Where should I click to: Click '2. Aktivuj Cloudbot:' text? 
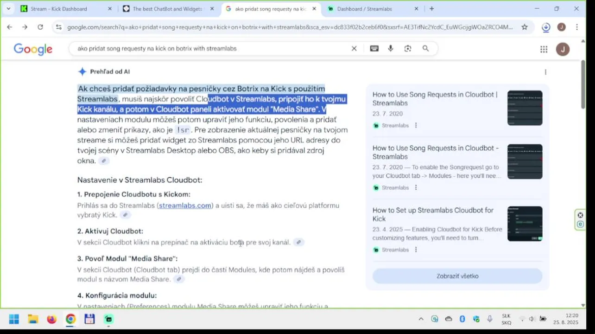pyautogui.click(x=110, y=231)
